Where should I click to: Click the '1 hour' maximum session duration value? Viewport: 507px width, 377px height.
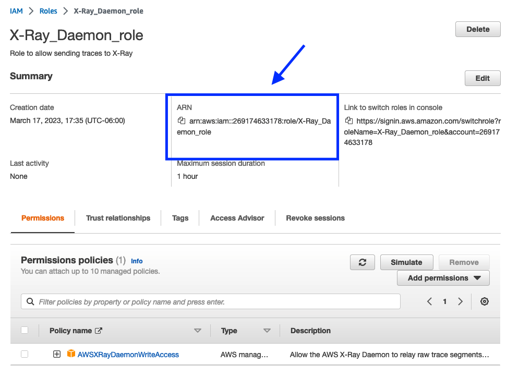point(187,176)
